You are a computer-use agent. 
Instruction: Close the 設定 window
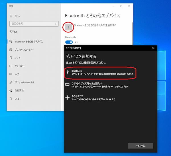point(129,6)
